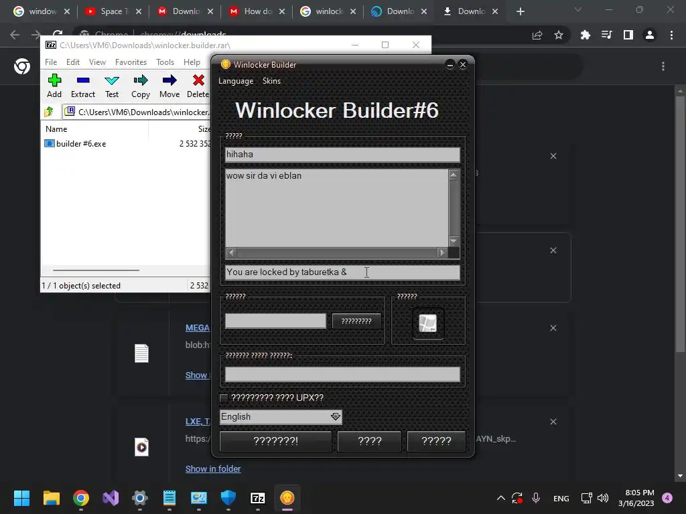Open downloads page three-dot menu
This screenshot has width=686, height=514.
[x=663, y=66]
